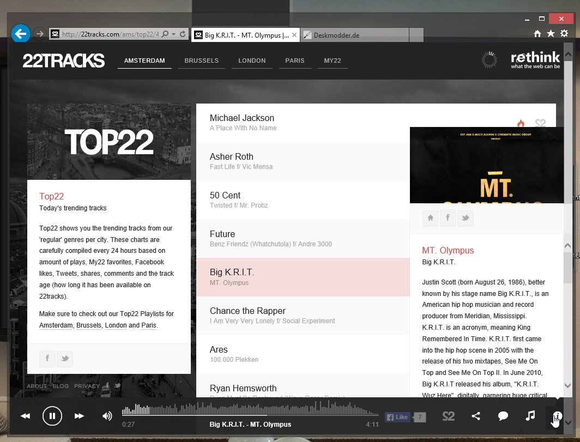Image resolution: width=580 pixels, height=442 pixels.
Task: Open browser Home icon
Action: pos(537,34)
